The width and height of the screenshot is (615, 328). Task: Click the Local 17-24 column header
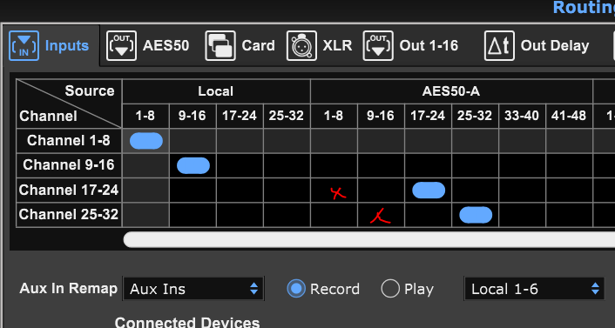(x=240, y=116)
